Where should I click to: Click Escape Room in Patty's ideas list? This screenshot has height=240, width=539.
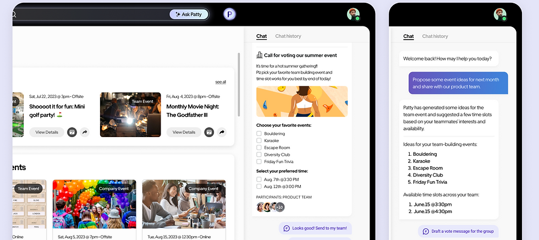(x=428, y=168)
